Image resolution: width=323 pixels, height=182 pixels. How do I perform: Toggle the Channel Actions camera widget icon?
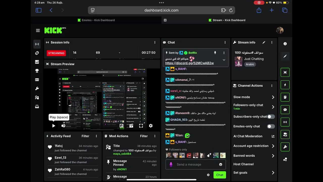click(285, 134)
